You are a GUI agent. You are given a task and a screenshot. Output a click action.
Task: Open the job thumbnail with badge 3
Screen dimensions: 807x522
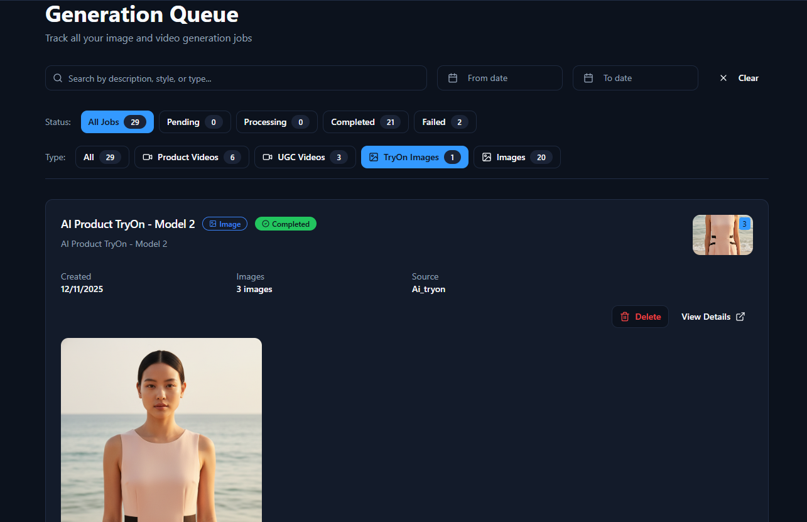point(722,235)
